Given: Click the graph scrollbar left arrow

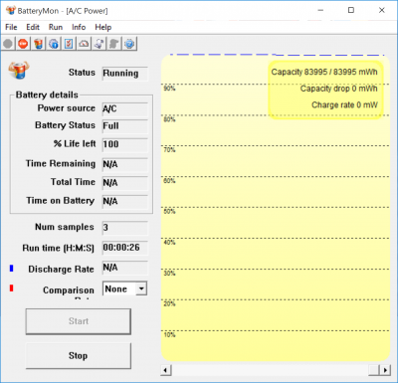Looking at the screenshot, I should tap(166, 370).
